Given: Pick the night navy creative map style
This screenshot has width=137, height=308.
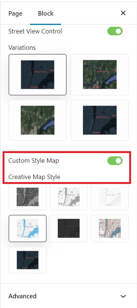Looking at the screenshot, I should [x=28, y=260].
